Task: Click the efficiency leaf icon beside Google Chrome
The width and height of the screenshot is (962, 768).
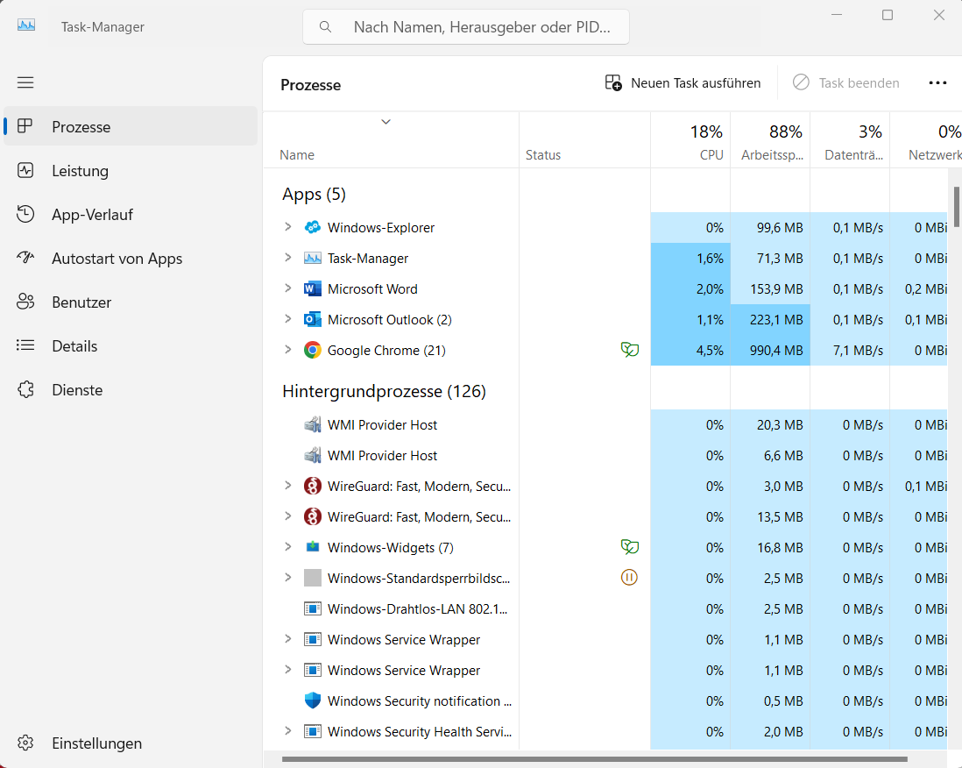Action: (x=629, y=349)
